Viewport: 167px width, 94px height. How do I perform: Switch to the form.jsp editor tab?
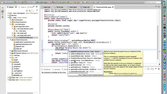click(59, 7)
